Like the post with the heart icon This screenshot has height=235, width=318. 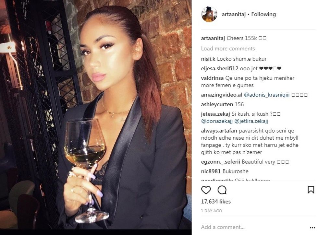(206, 190)
